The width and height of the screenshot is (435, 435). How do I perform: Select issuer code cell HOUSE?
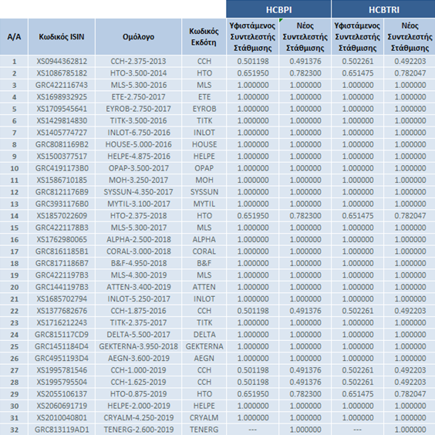pyautogui.click(x=204, y=144)
